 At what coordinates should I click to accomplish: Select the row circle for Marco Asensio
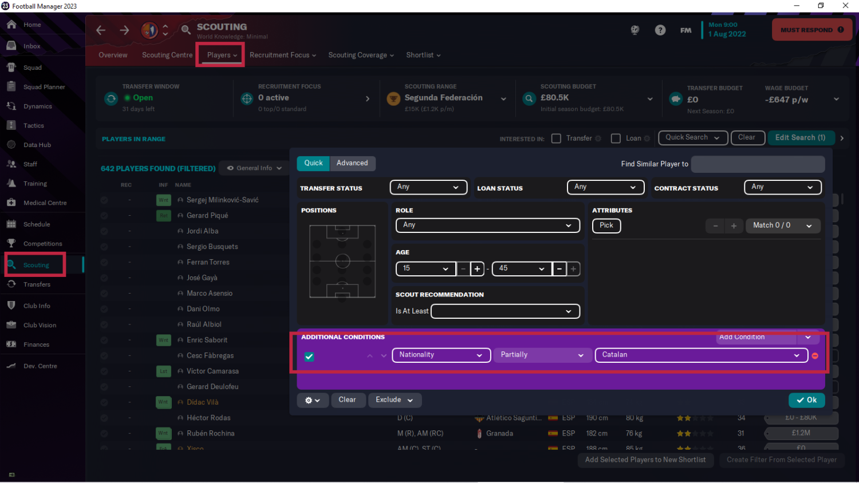pyautogui.click(x=104, y=294)
